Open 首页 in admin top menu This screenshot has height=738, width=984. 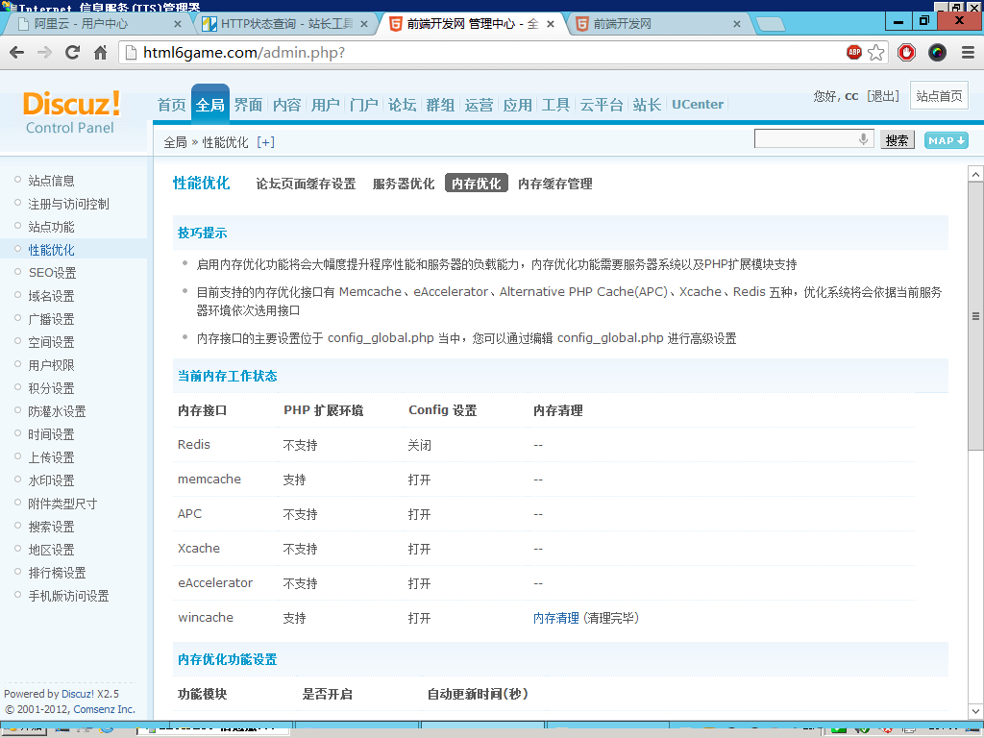[171, 105]
